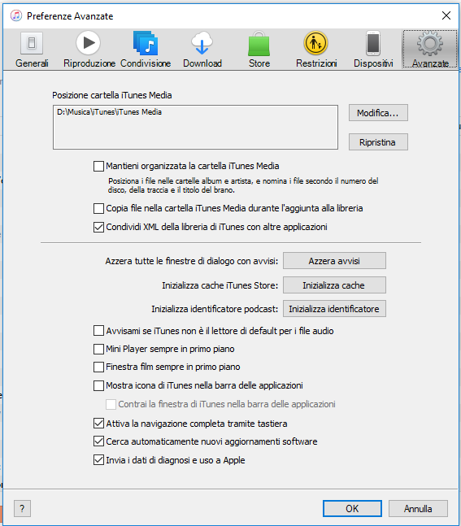Disable Invia i dati di diagnosi a Apple
Viewport: 461px width, 526px height.
[98, 460]
